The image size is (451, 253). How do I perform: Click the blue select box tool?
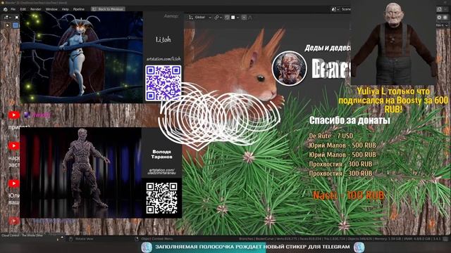[x=16, y=25]
